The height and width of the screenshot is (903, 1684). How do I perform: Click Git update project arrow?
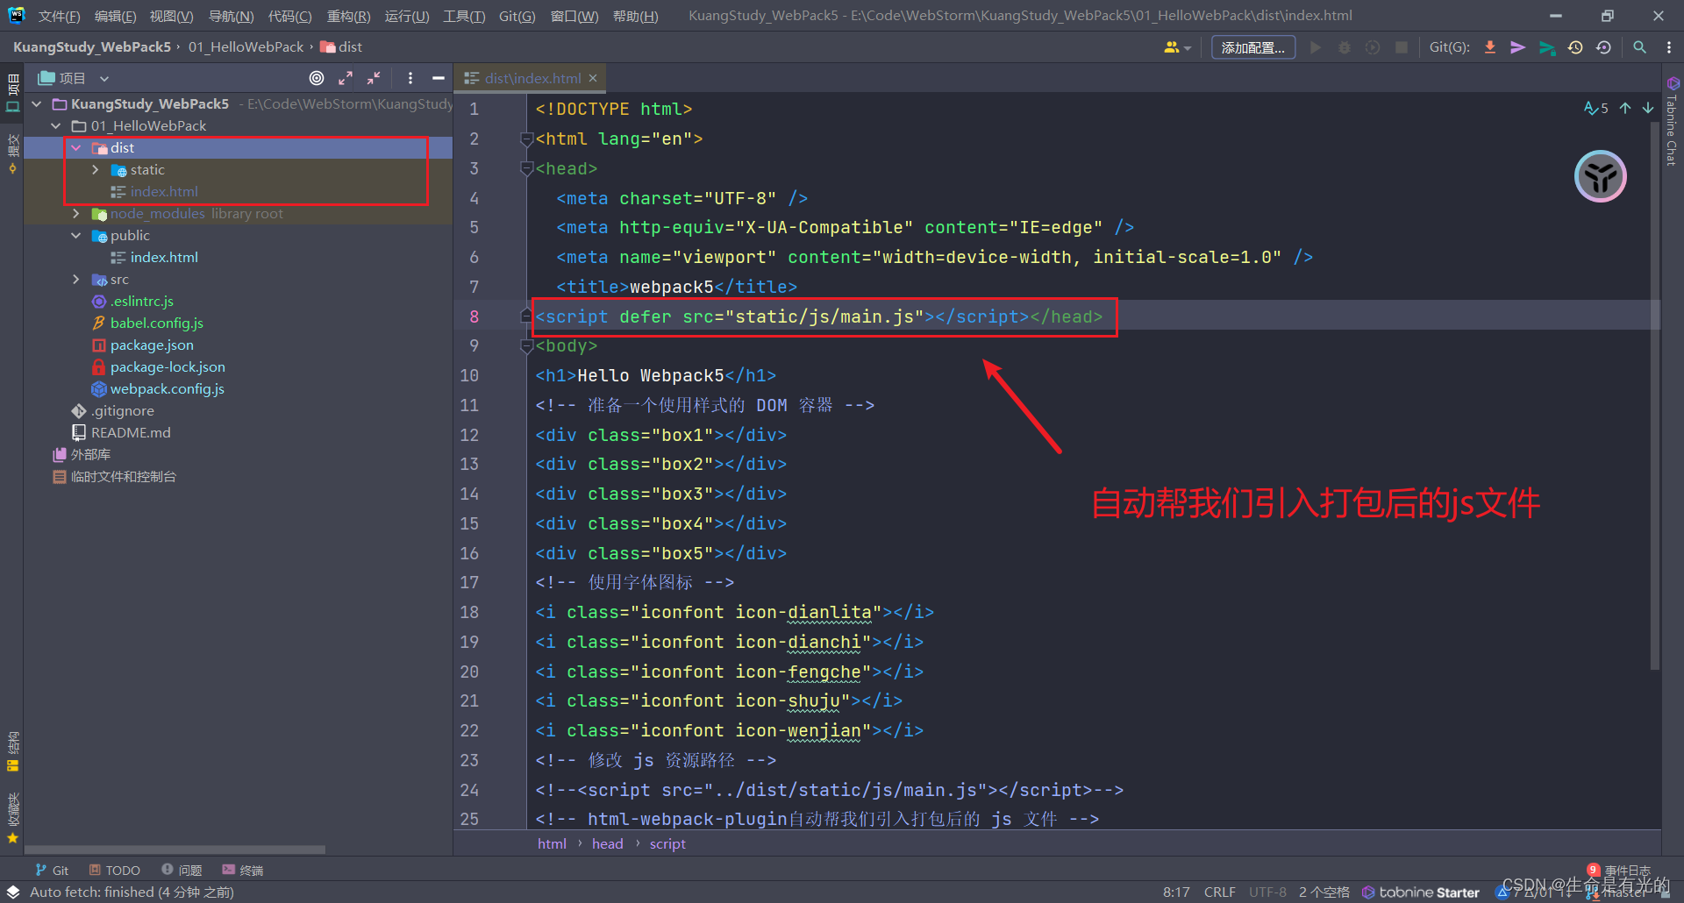(x=1490, y=47)
